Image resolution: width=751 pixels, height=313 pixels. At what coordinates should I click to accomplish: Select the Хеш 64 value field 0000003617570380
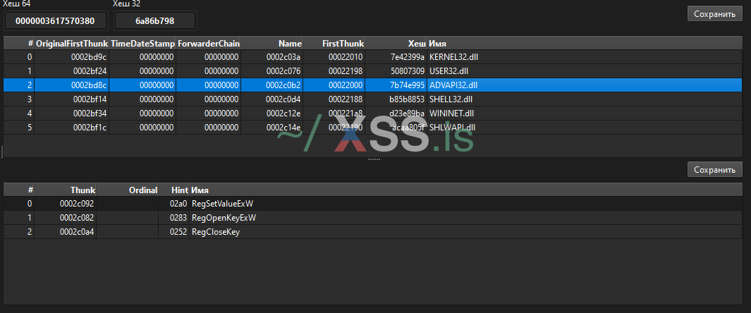click(x=55, y=21)
